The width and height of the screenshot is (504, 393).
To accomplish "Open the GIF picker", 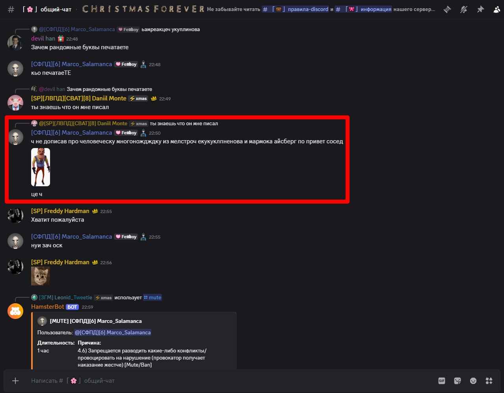I will (x=442, y=381).
